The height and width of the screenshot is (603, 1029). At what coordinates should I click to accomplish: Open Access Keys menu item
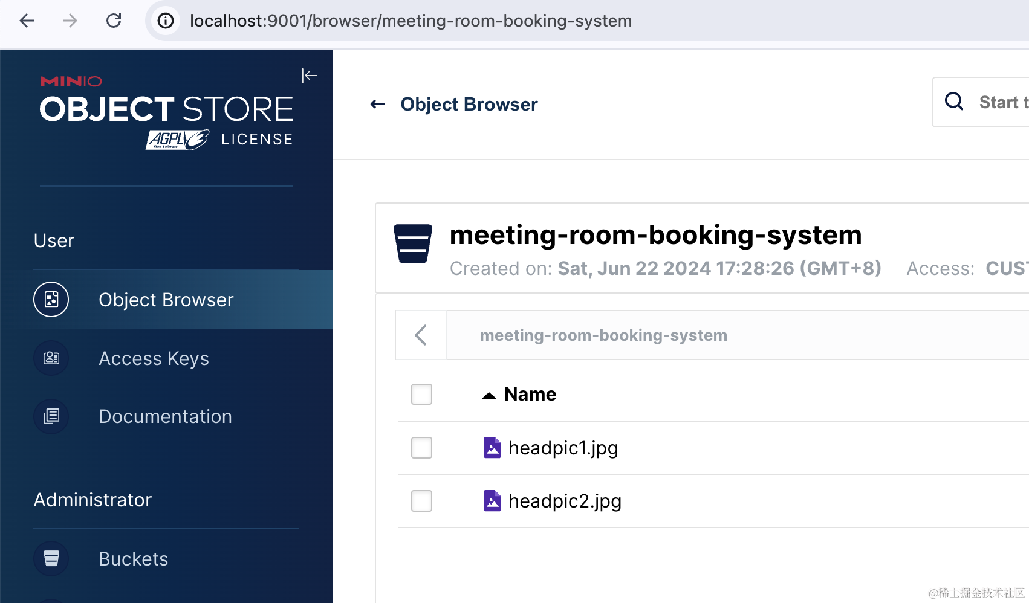(154, 358)
